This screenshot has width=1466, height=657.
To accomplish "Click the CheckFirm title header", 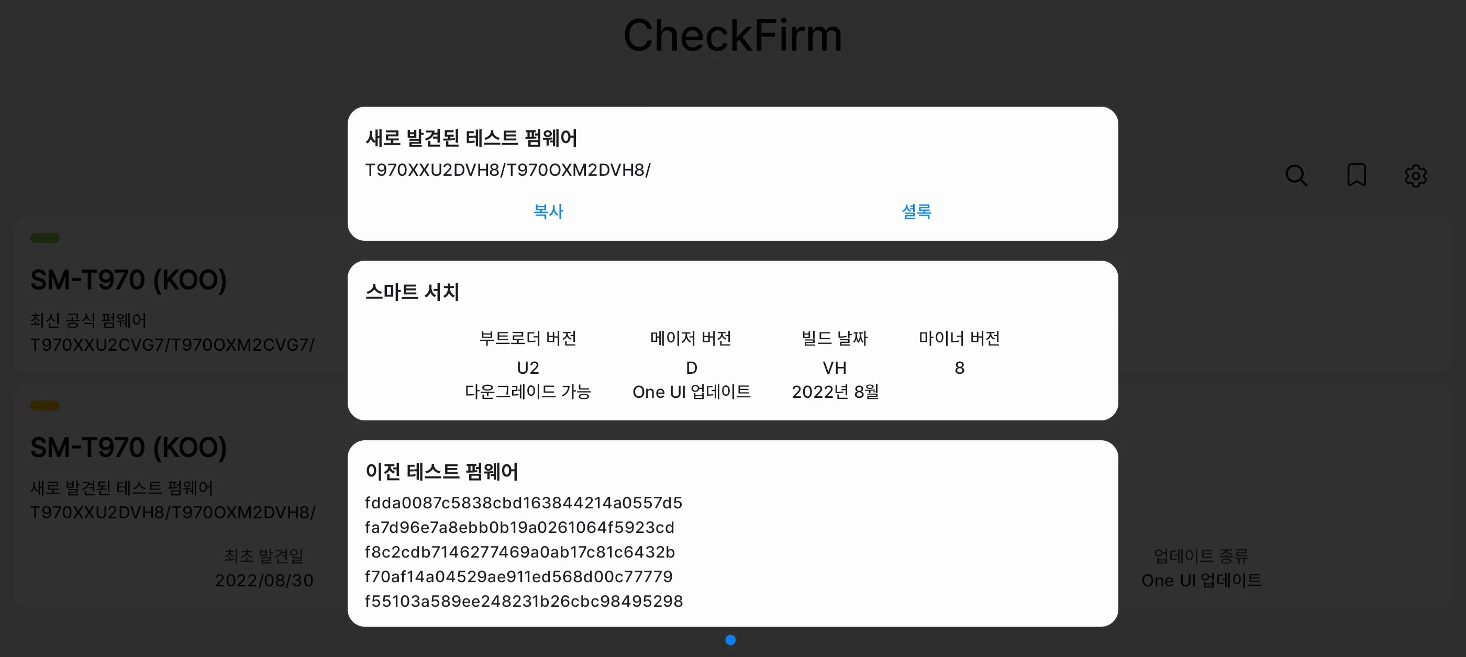I will pyautogui.click(x=732, y=35).
